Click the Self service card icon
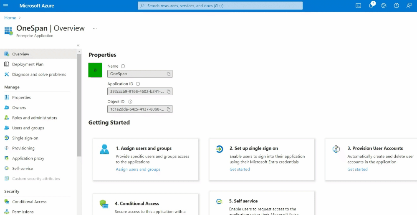 [219, 202]
